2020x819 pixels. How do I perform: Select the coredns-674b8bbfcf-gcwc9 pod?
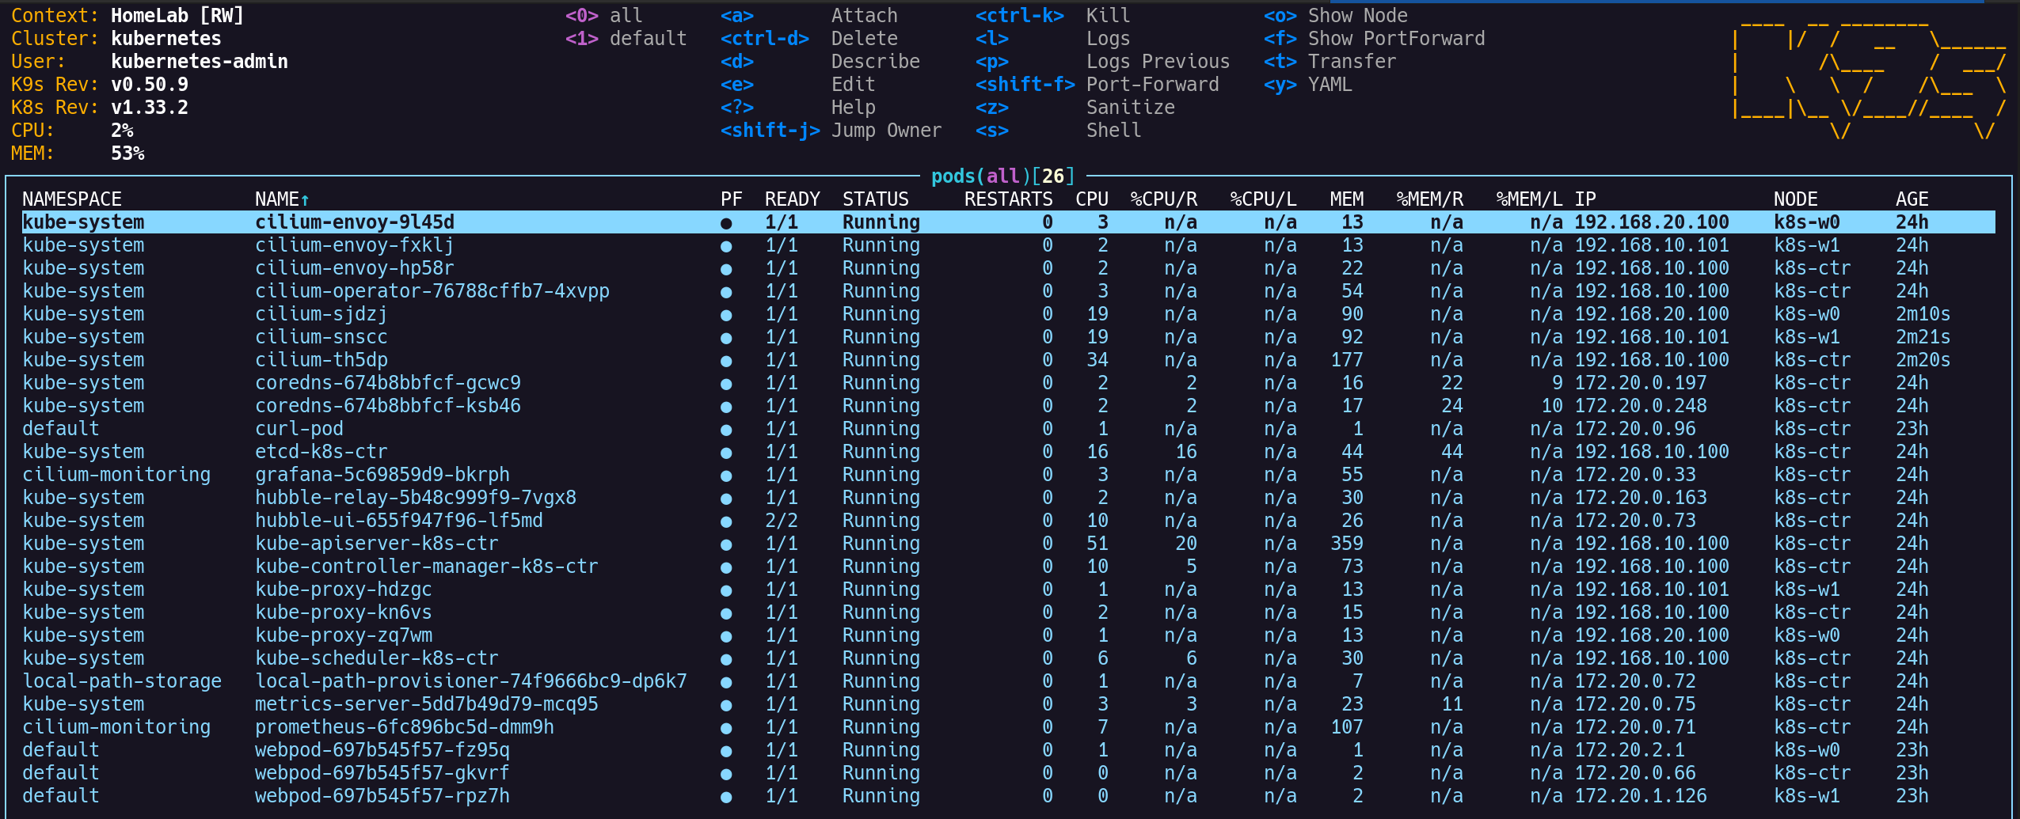1008,383
